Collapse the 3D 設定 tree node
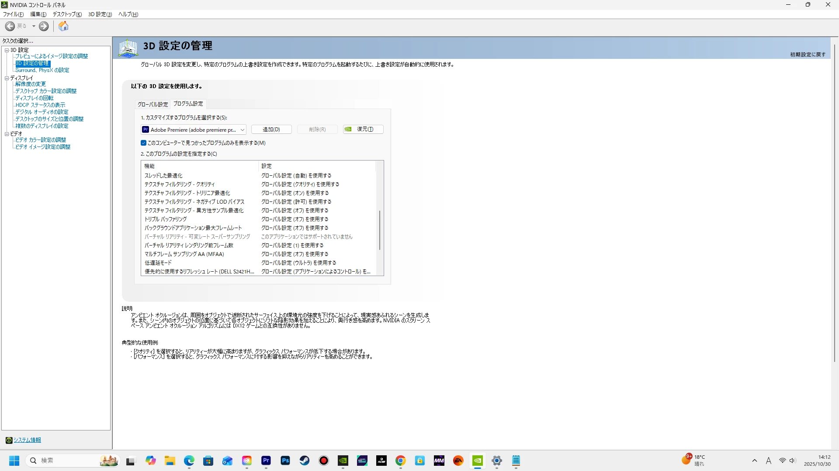The image size is (839, 471). coord(7,50)
